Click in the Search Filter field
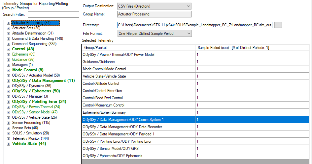 pyautogui.click(x=53, y=14)
